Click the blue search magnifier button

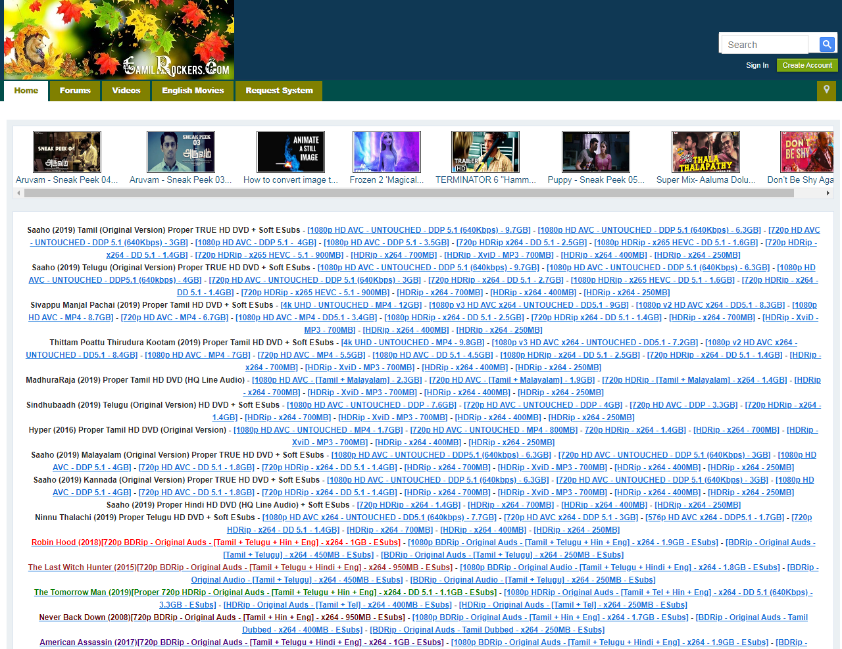(827, 44)
